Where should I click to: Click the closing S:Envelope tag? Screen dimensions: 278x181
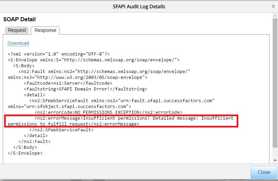(x=25, y=153)
